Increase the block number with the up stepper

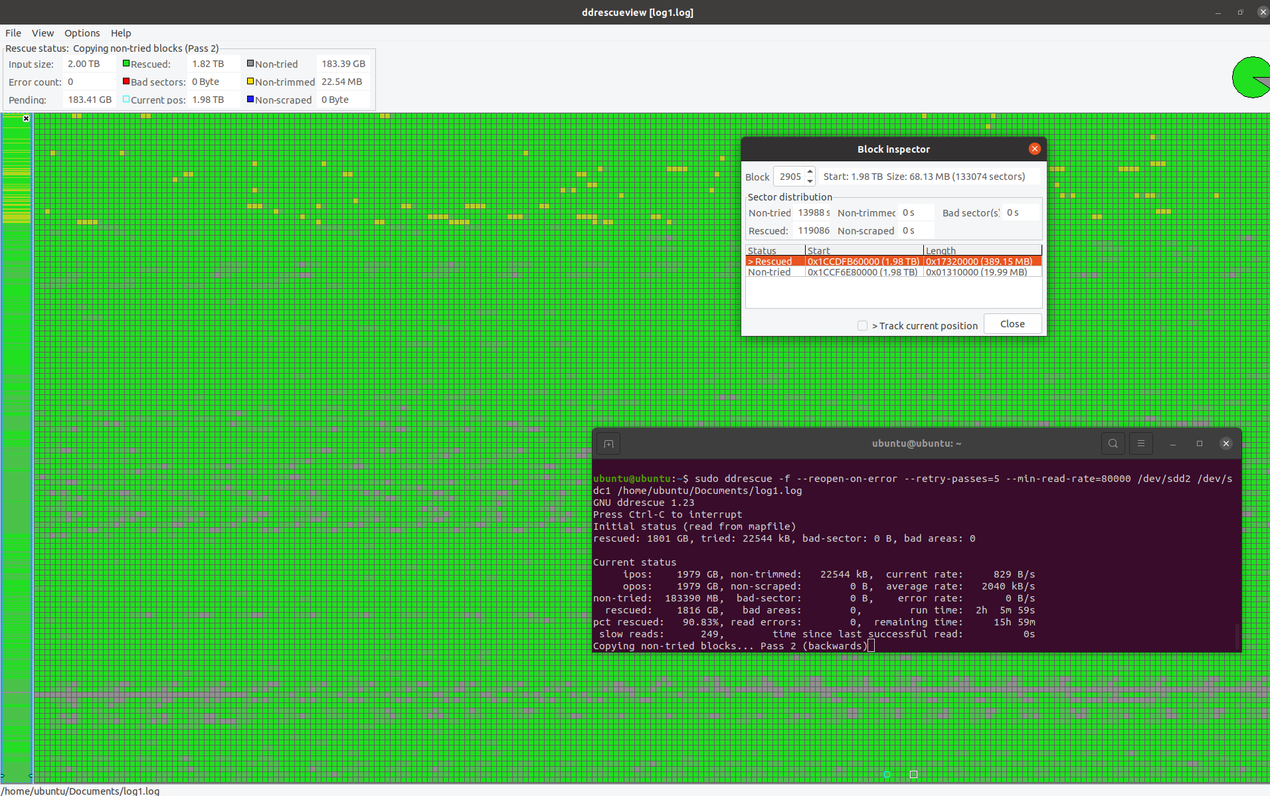810,172
